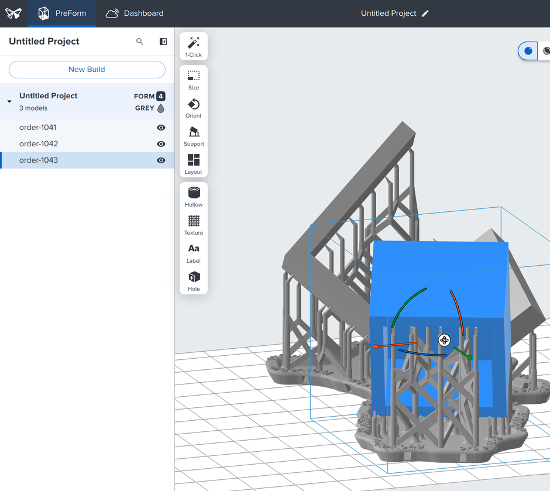
Task: Select the Hole tool
Action: 194,281
